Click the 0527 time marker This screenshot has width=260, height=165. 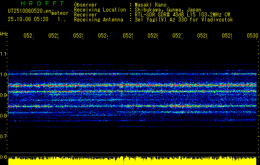(x=177, y=35)
